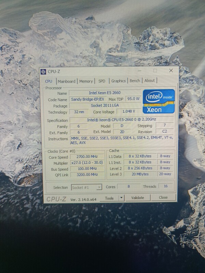Click the Bus Speed value 100.00 MHz
The height and width of the screenshot is (273, 205).
(87, 169)
